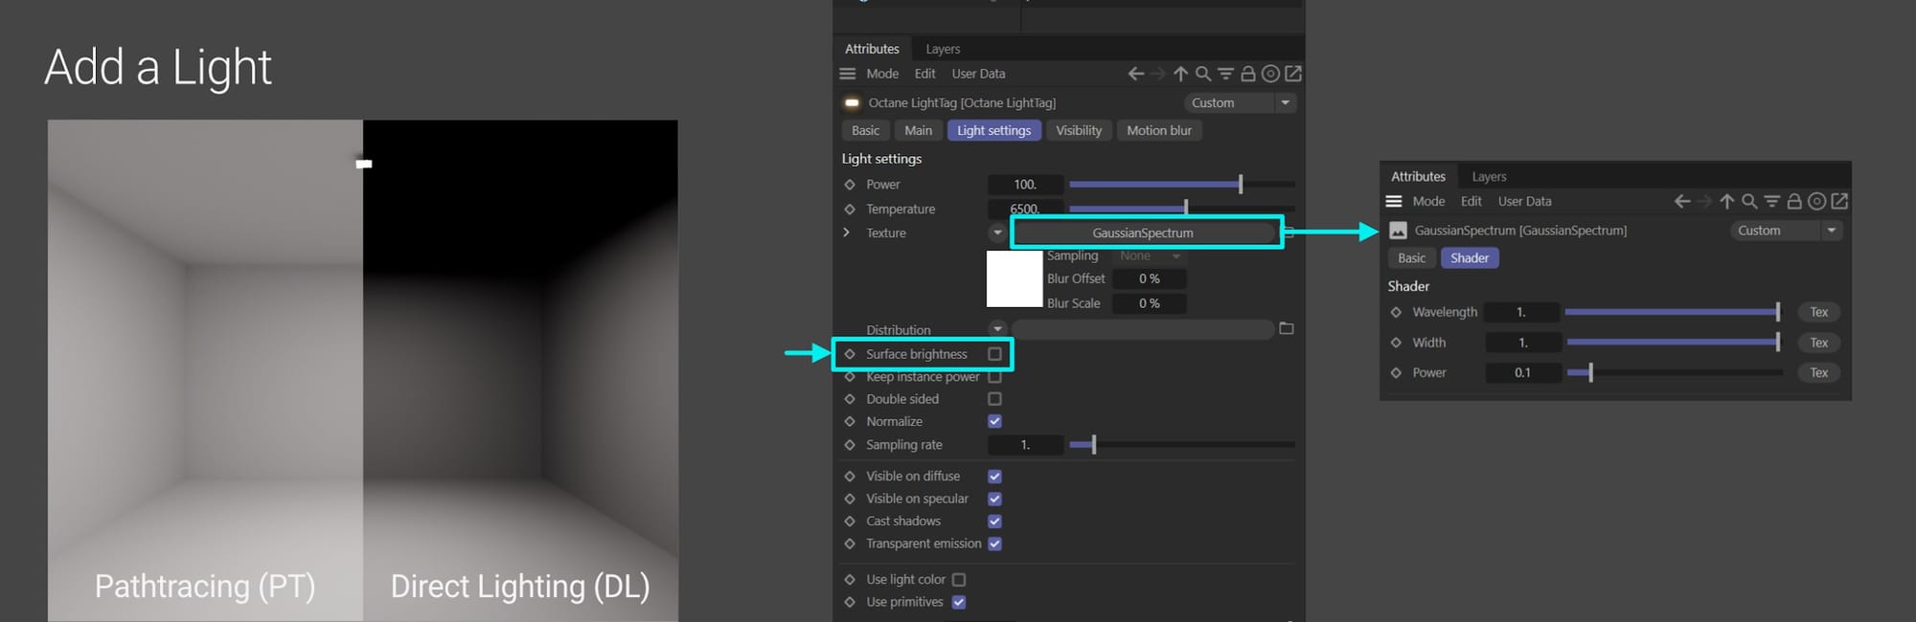Click search icon in Octane LightTag panel

coord(1203,74)
